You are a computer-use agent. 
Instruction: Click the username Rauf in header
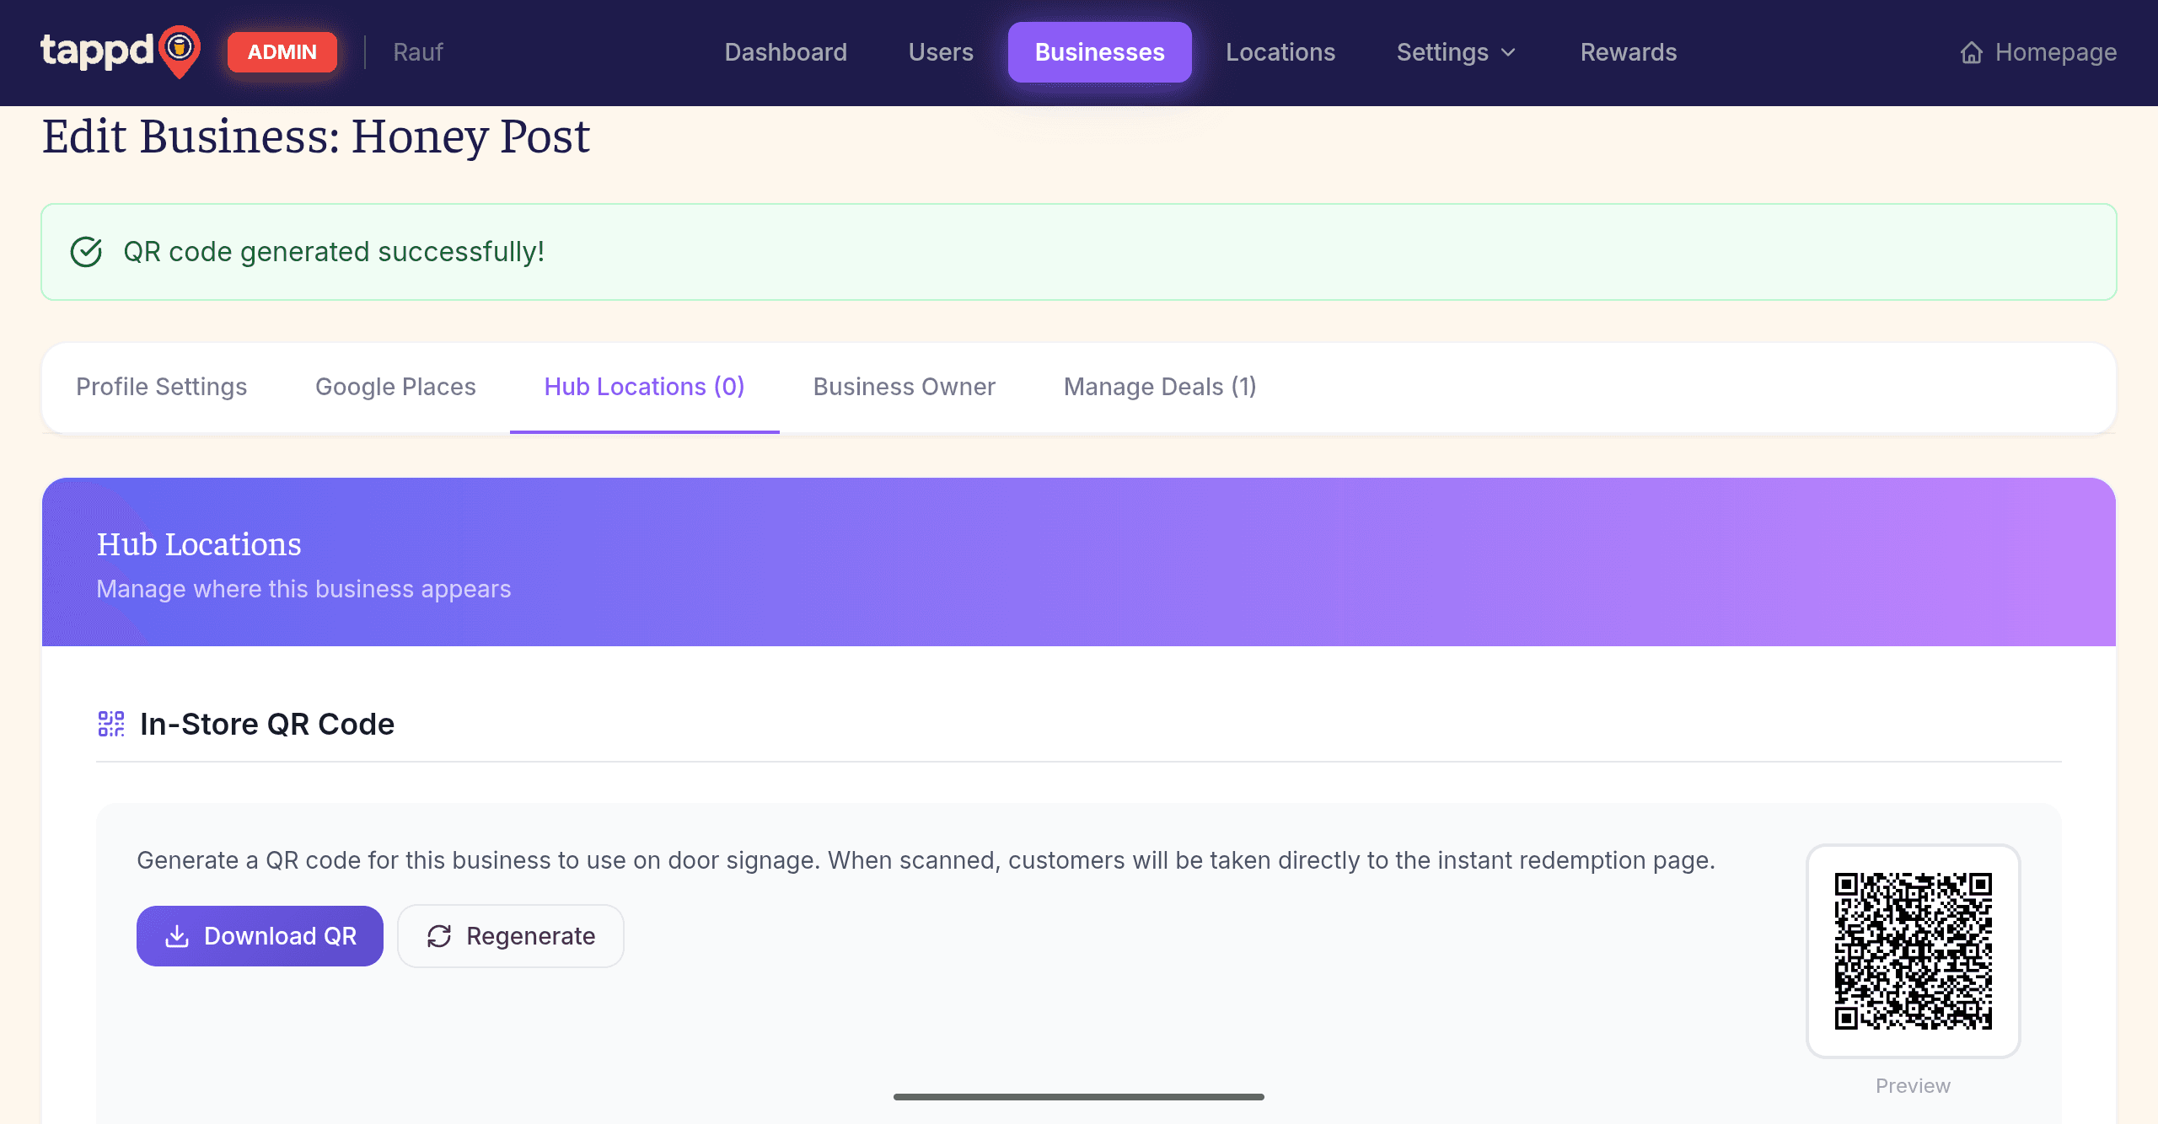pyautogui.click(x=418, y=52)
